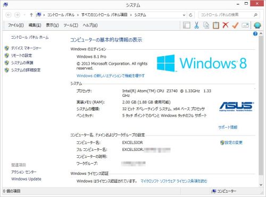The height and width of the screenshot is (197, 266).
Task: Click the ASUS logo
Action: pyautogui.click(x=237, y=106)
